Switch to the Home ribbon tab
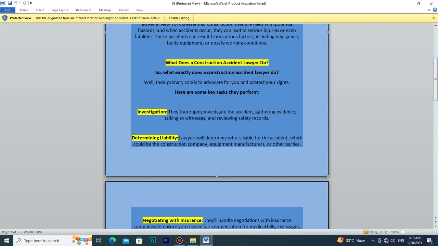The height and width of the screenshot is (246, 438). (x=24, y=10)
